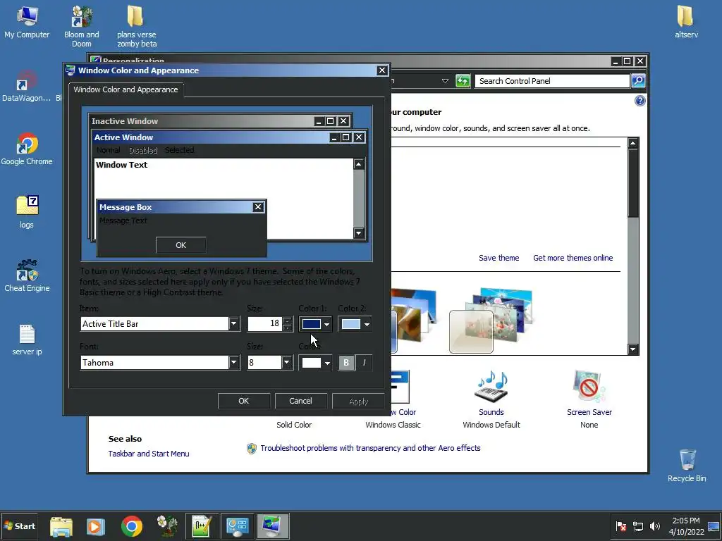Click Cancel in Window Color dialog

300,401
